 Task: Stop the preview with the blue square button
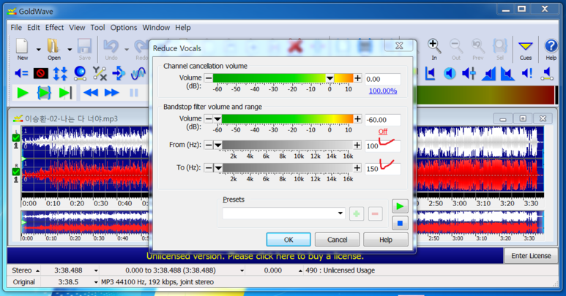(x=400, y=223)
